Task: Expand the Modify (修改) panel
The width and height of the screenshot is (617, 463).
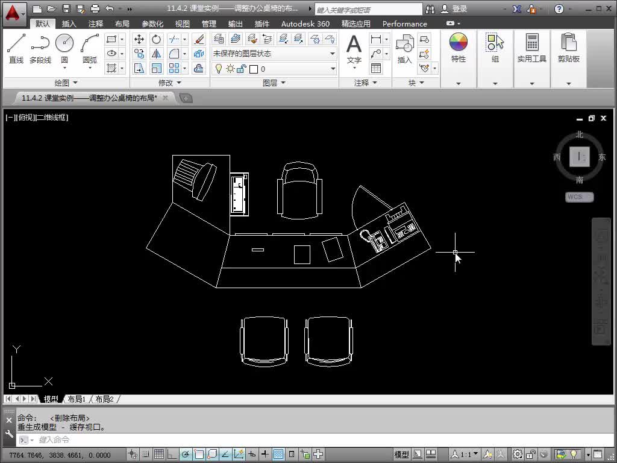Action: pyautogui.click(x=169, y=83)
